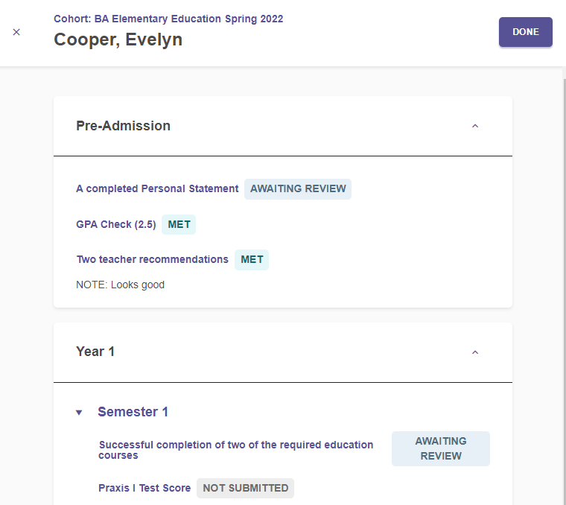This screenshot has width=566, height=505.
Task: Click MET badge beside teacher recommendations
Action: click(252, 259)
